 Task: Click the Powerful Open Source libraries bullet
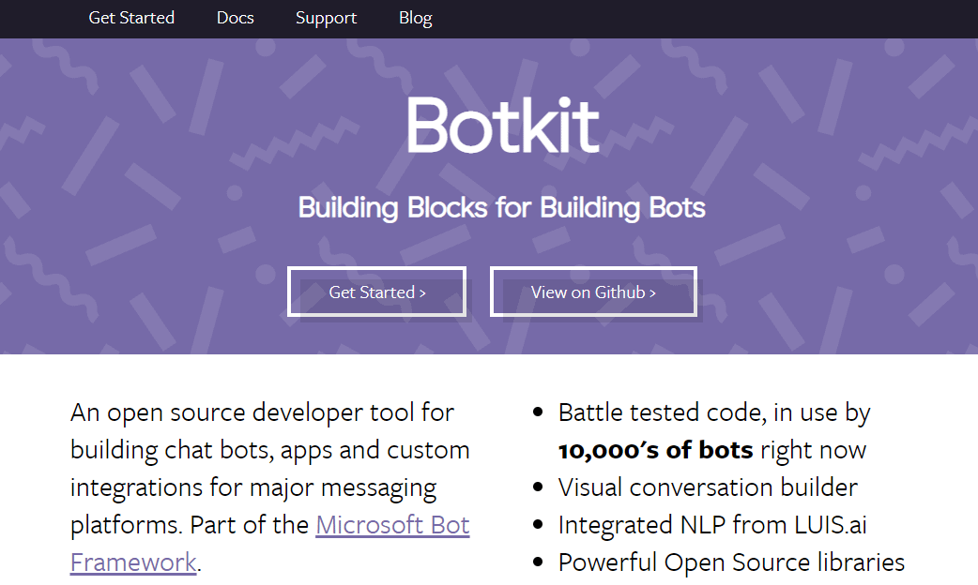(731, 562)
